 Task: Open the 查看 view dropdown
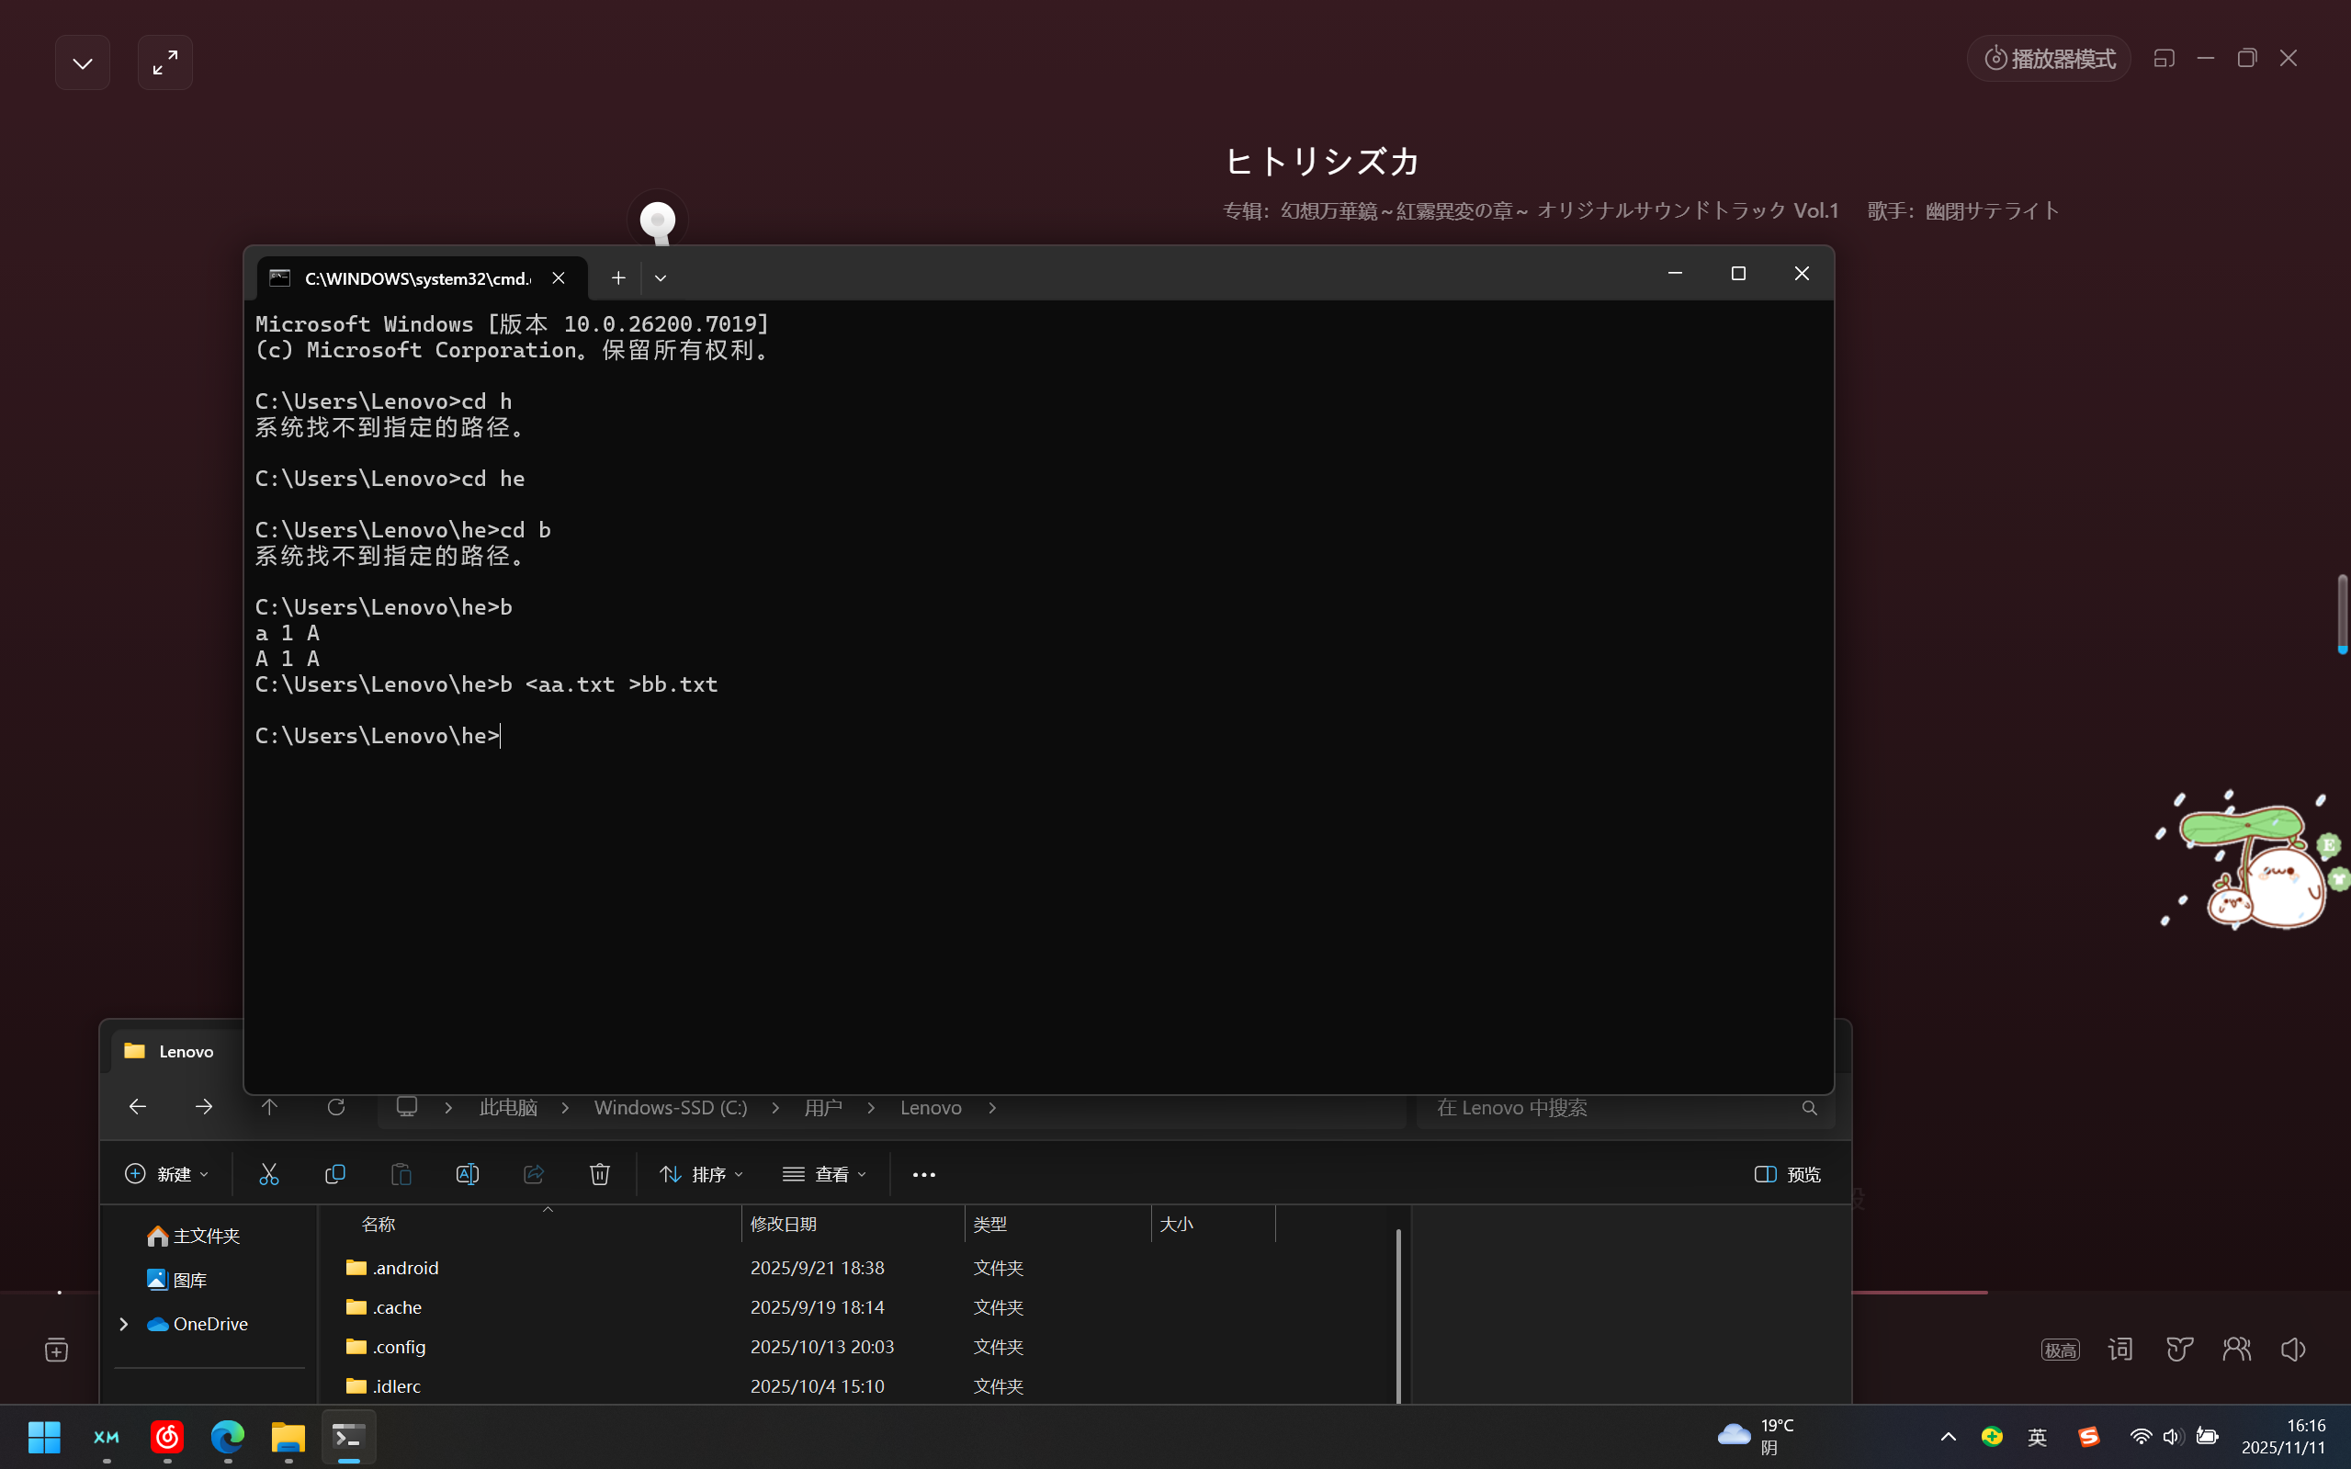click(824, 1175)
